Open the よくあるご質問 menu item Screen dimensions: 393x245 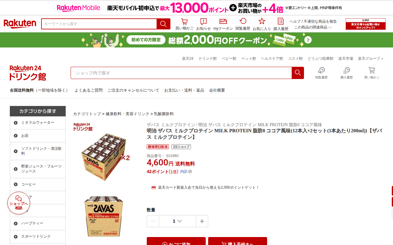[x=88, y=90]
